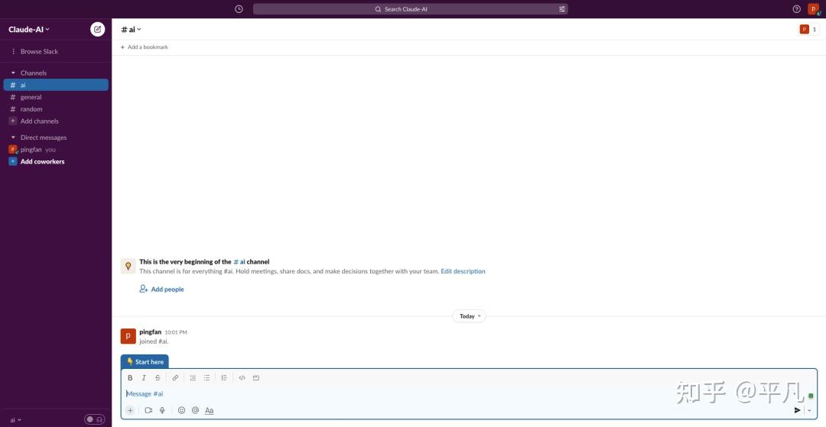Open the attachments plus menu
The height and width of the screenshot is (427, 826).
pyautogui.click(x=130, y=410)
